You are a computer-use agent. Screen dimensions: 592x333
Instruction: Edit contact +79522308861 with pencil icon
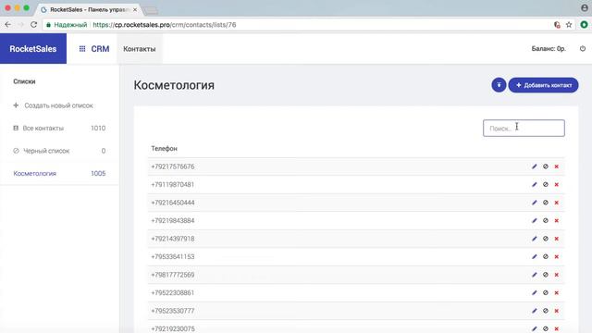point(535,292)
